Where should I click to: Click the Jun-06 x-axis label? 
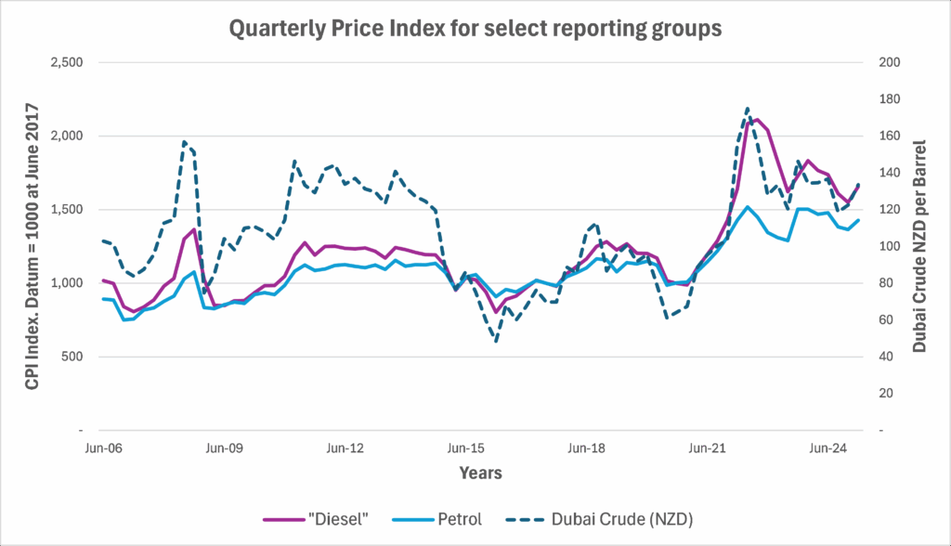104,448
